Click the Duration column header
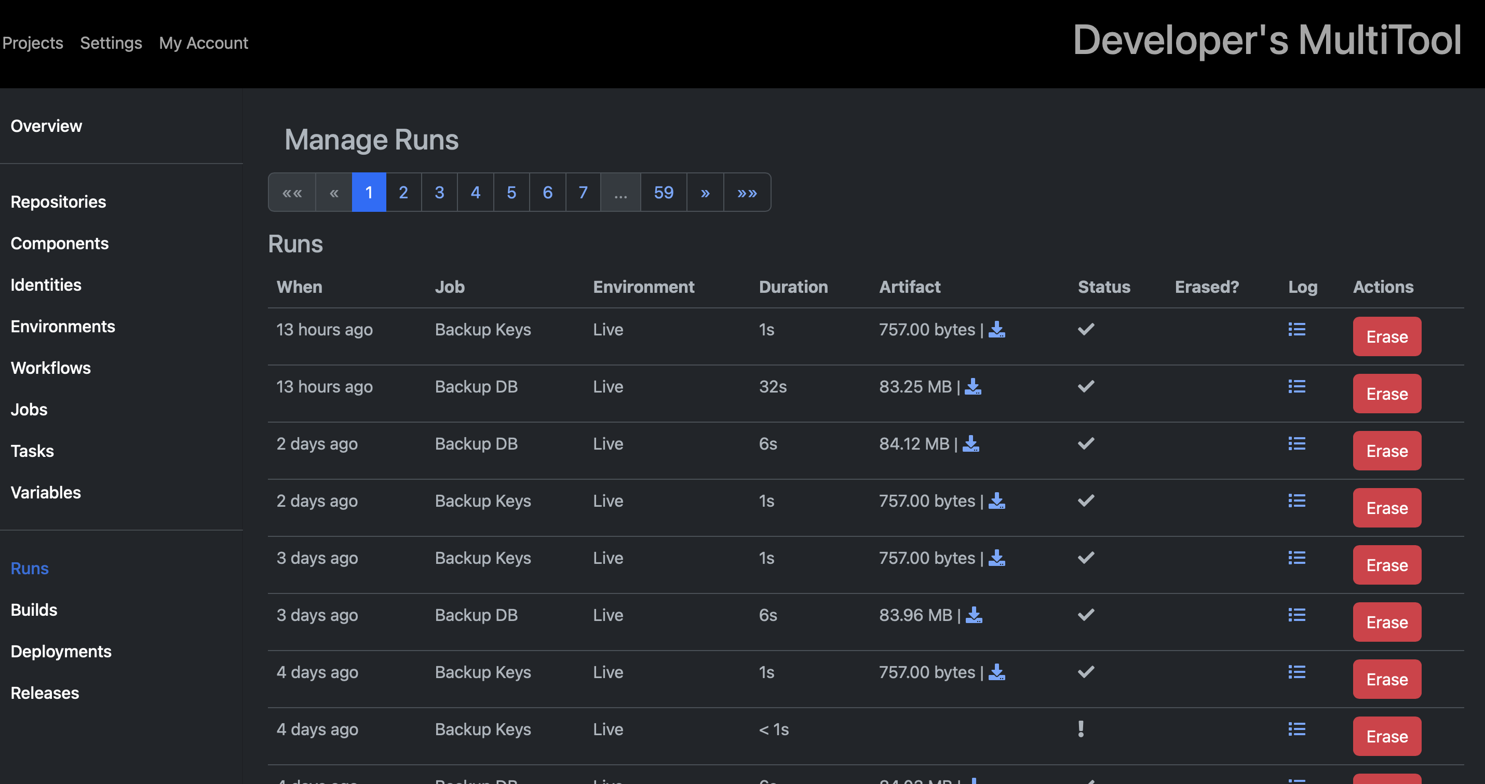The height and width of the screenshot is (784, 1485). click(x=793, y=287)
